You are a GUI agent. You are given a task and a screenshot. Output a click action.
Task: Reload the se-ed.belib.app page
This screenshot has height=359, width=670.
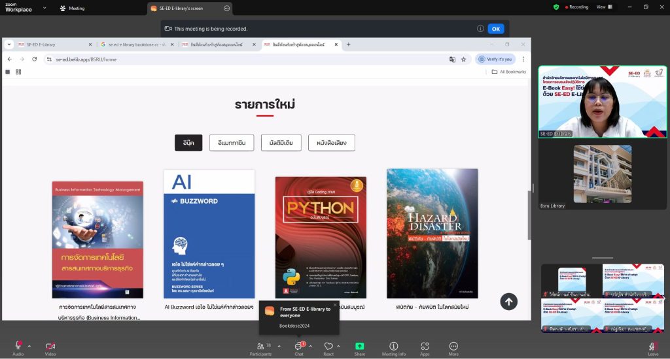pos(34,59)
